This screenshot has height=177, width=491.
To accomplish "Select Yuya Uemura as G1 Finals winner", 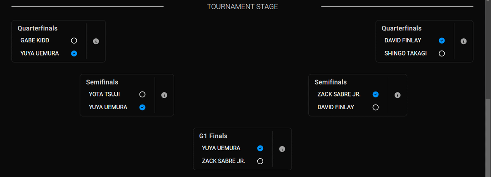I will pyautogui.click(x=260, y=148).
